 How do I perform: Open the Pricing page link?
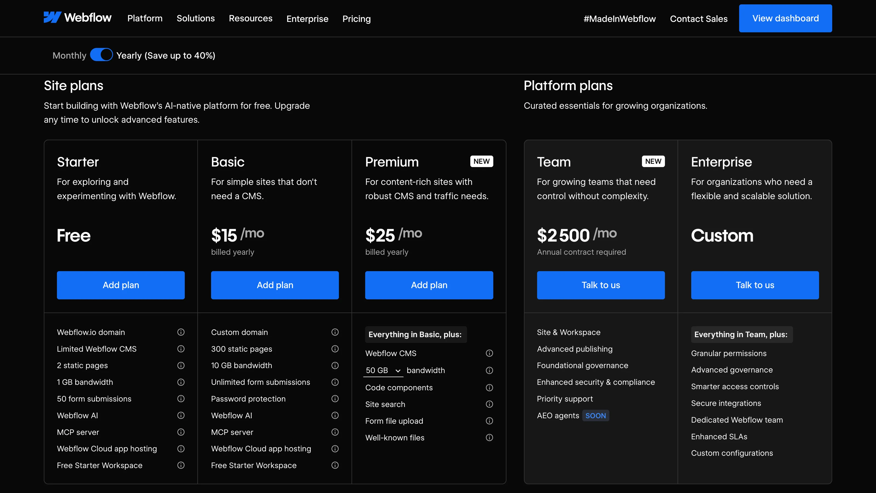tap(356, 19)
